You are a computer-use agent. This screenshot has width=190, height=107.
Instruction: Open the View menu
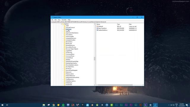click(x=59, y=20)
